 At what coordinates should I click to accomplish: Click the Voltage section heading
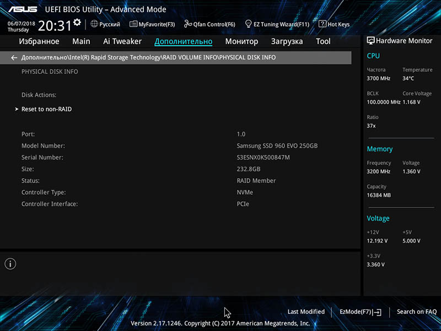[378, 218]
